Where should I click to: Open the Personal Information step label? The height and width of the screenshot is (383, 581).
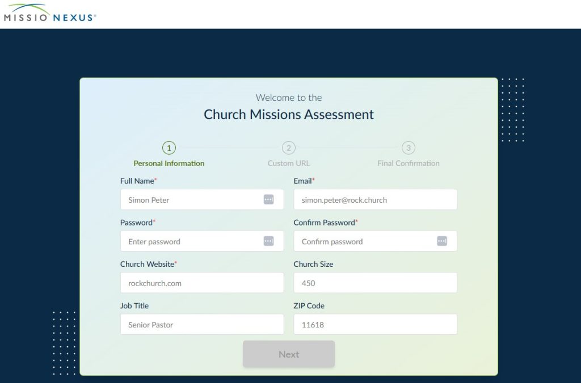pyautogui.click(x=169, y=163)
